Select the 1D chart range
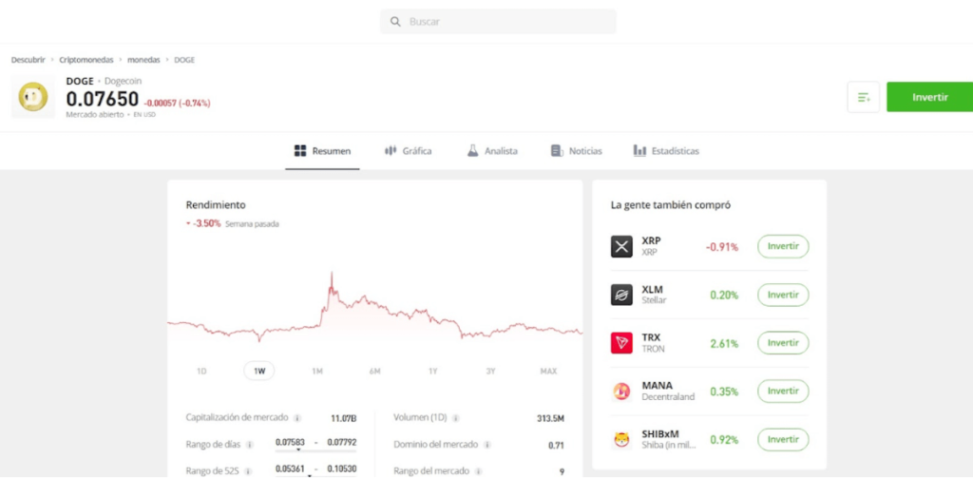The image size is (973, 478). pos(201,372)
